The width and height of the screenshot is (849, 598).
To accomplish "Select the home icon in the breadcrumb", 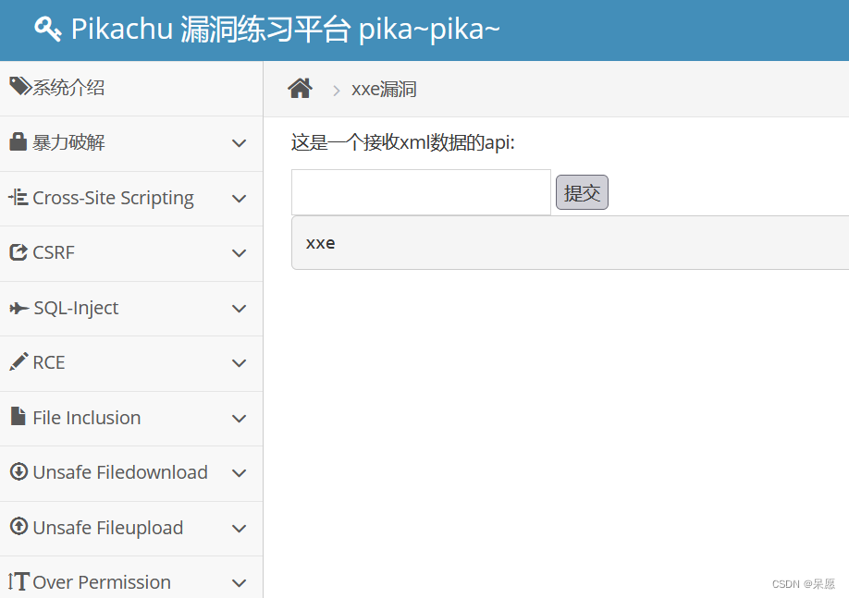I will 300,87.
